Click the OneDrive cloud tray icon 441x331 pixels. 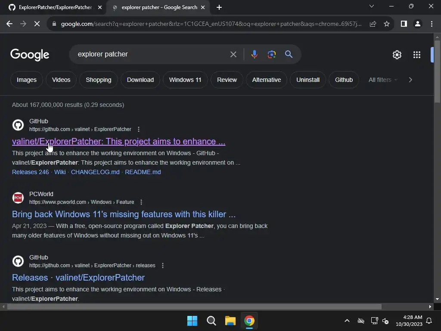(x=361, y=321)
